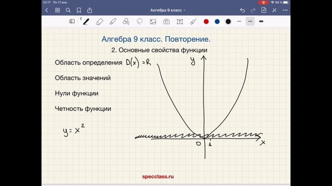Select the Text box tool
This screenshot has width=332, height=186.
click(180, 22)
